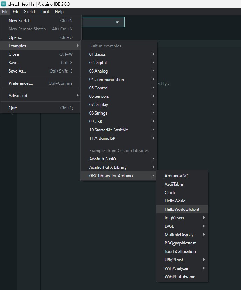
Task: Select Save As... in the File menu
Action: pyautogui.click(x=41, y=71)
